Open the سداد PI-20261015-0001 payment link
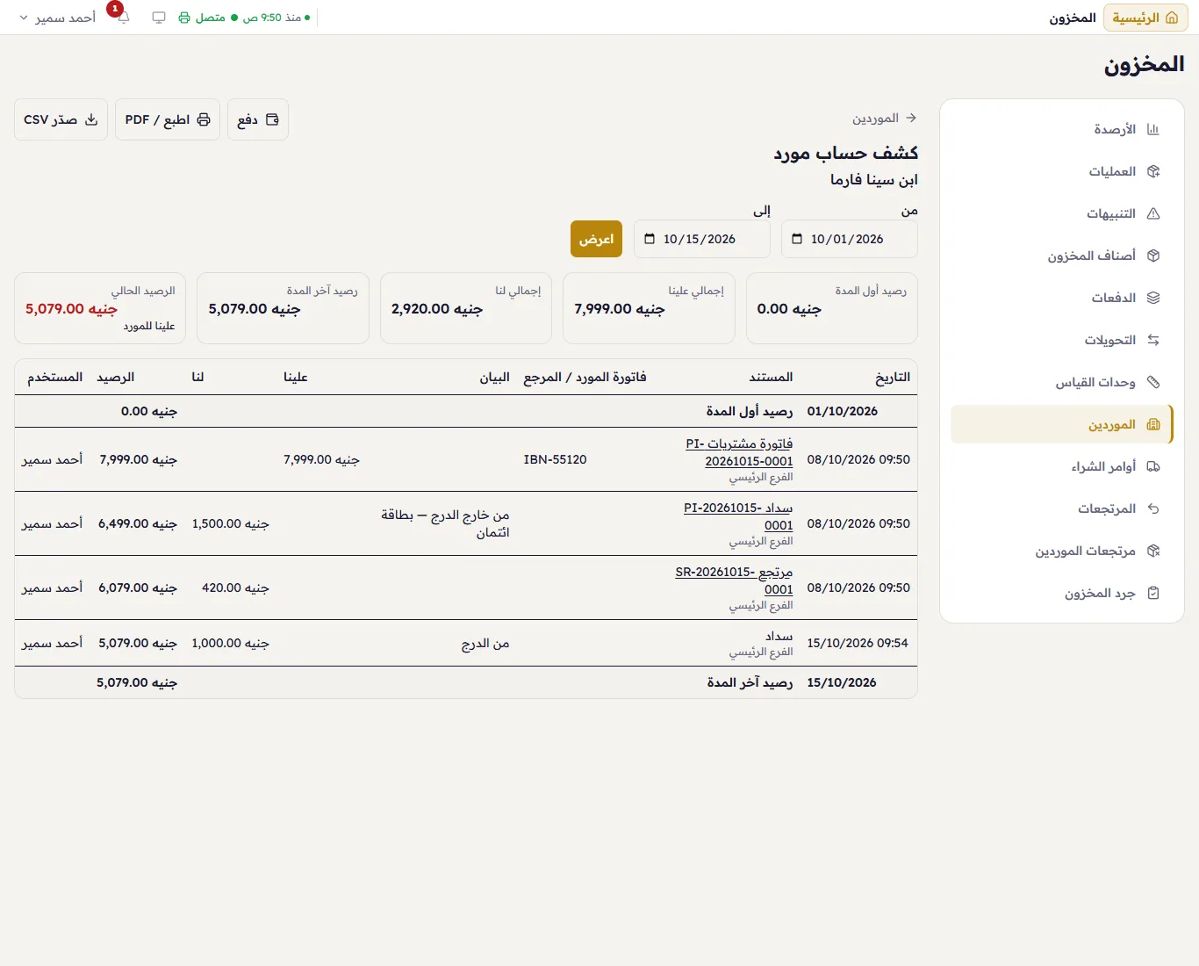Viewport: 1199px width, 966px height. coord(738,516)
